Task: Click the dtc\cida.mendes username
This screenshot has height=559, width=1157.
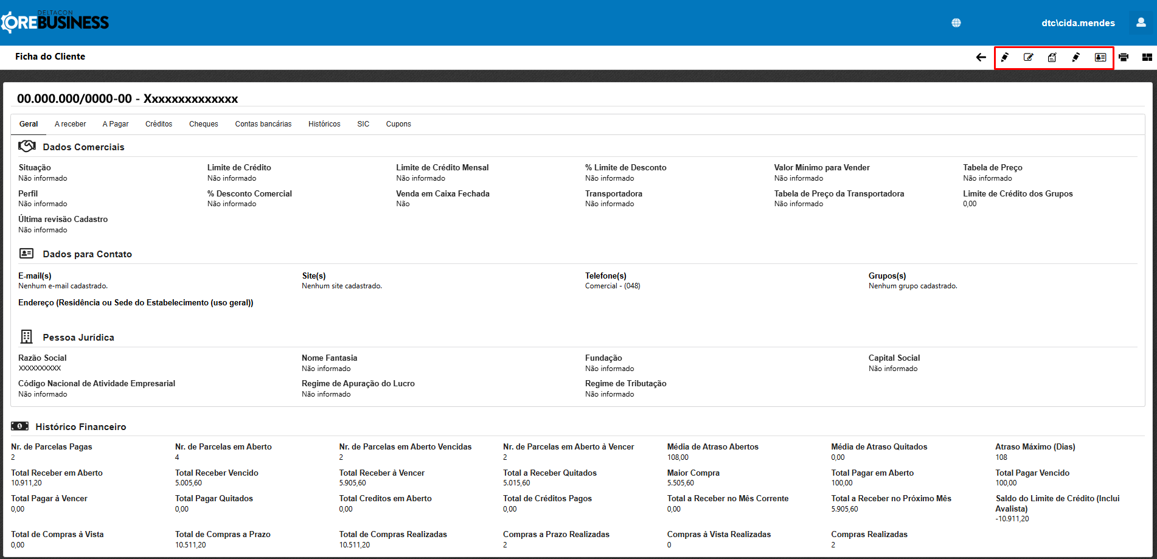Action: click(1078, 23)
